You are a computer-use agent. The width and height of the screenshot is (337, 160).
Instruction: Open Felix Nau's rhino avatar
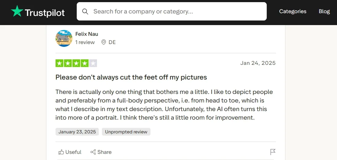tap(64, 38)
